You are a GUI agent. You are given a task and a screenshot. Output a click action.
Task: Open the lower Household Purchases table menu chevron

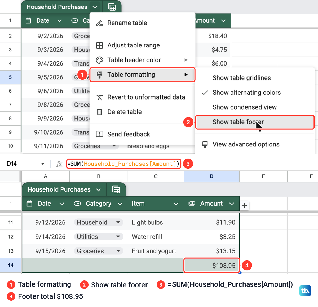pos(99,189)
